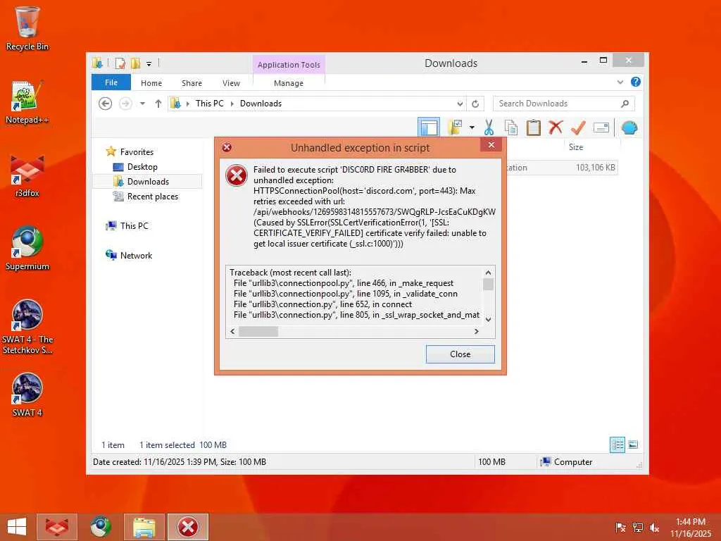Image resolution: width=721 pixels, height=541 pixels.
Task: Open the Windows Start button
Action: coord(17,527)
